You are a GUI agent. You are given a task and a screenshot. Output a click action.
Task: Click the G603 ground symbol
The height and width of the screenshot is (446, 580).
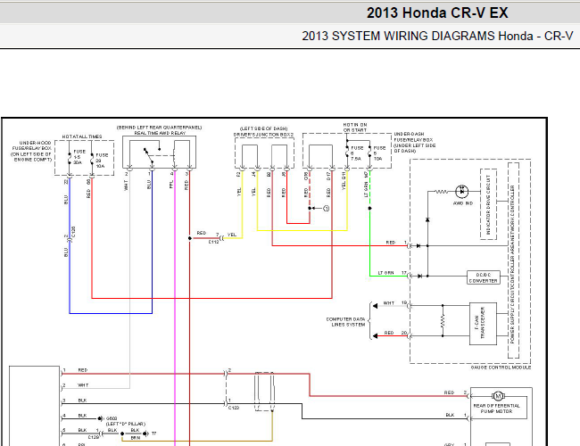coord(100,418)
